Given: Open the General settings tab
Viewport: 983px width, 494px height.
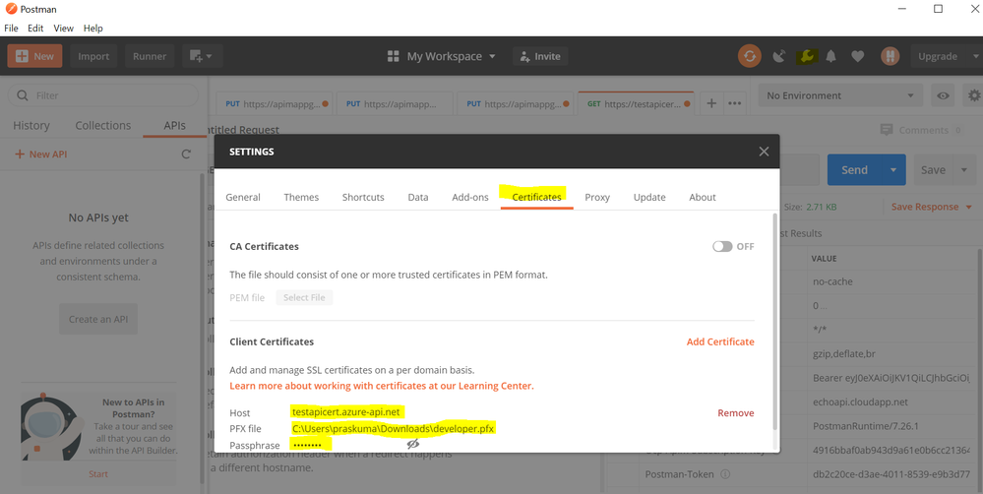Looking at the screenshot, I should (243, 197).
